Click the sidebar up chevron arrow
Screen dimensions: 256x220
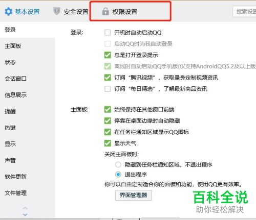[x=25, y=208]
